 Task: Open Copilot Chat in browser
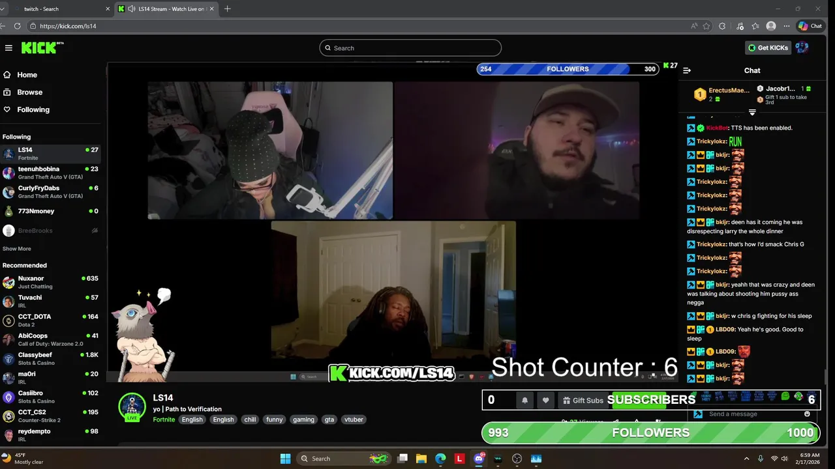[810, 26]
